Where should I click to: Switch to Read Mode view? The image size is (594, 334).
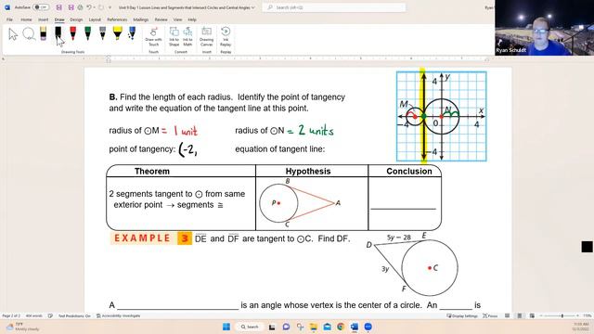click(x=507, y=315)
